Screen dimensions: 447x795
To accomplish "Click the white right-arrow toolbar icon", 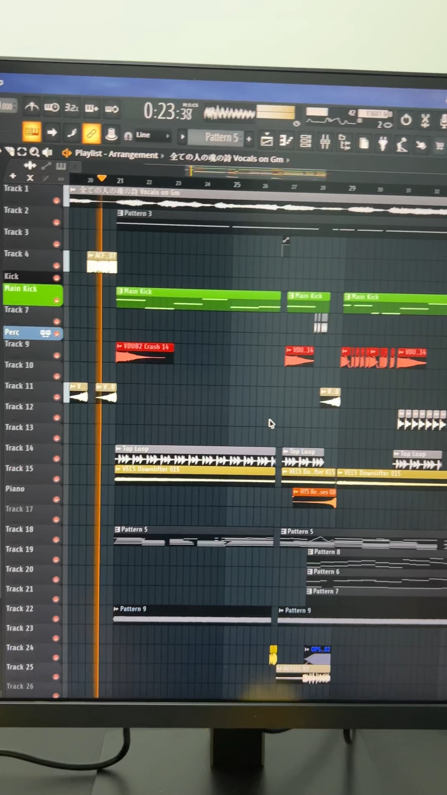I will click(x=52, y=132).
